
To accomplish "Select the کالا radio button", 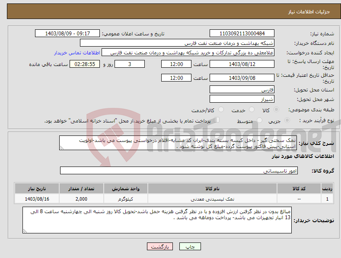I will pos(276,110).
